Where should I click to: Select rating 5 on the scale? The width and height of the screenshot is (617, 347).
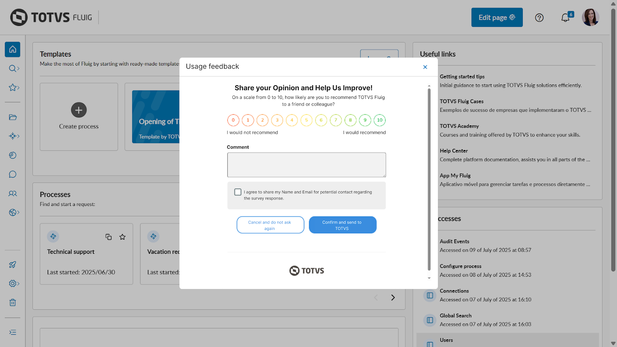(307, 120)
